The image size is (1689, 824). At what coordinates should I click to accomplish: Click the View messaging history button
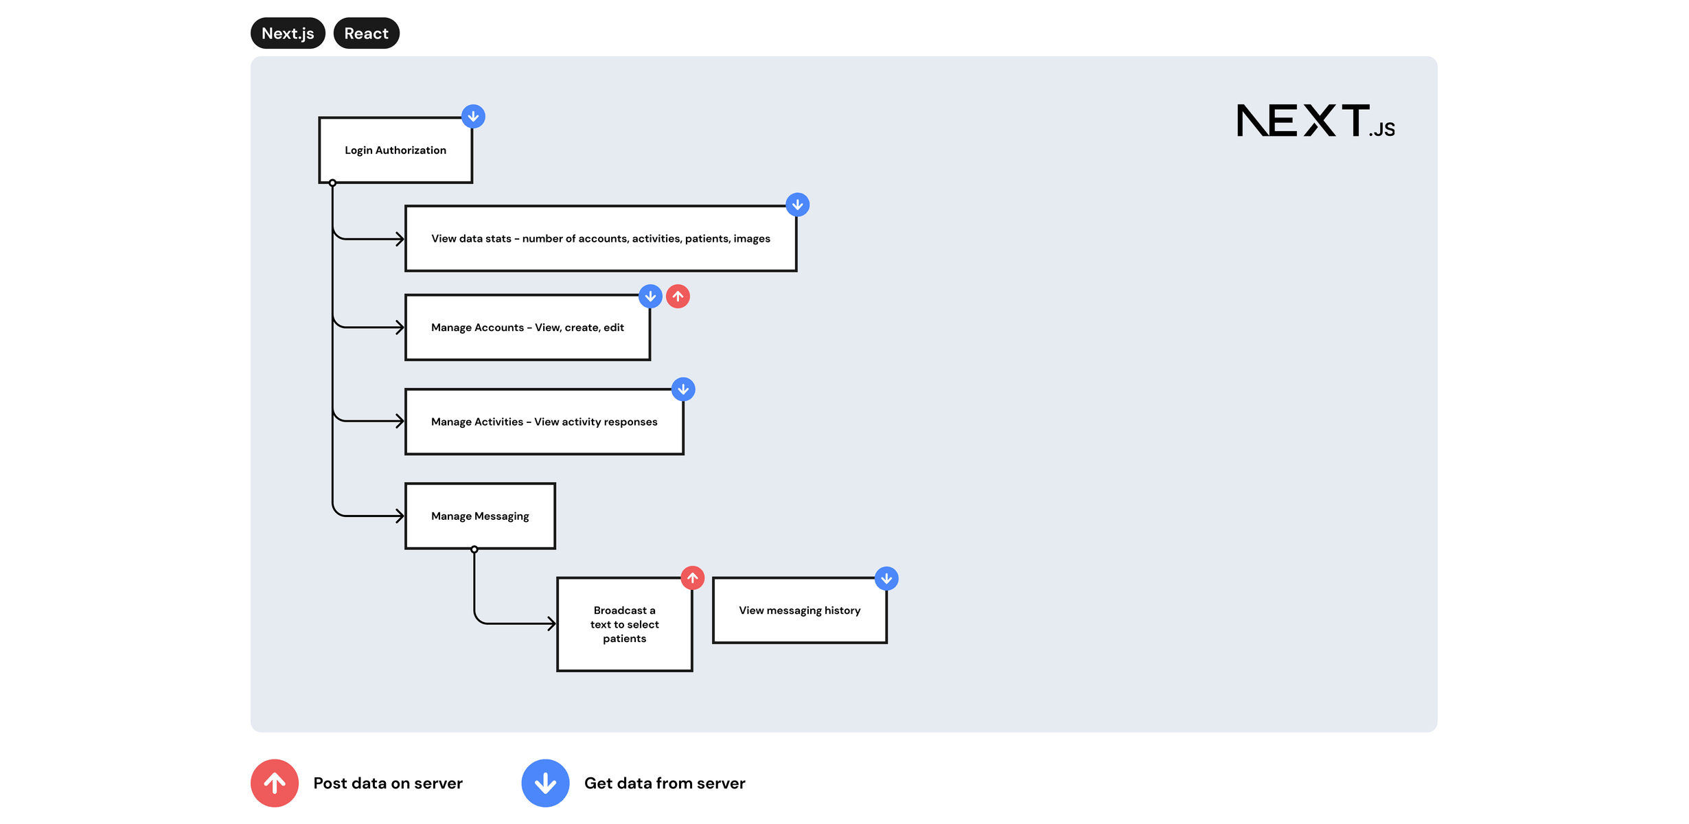point(799,610)
